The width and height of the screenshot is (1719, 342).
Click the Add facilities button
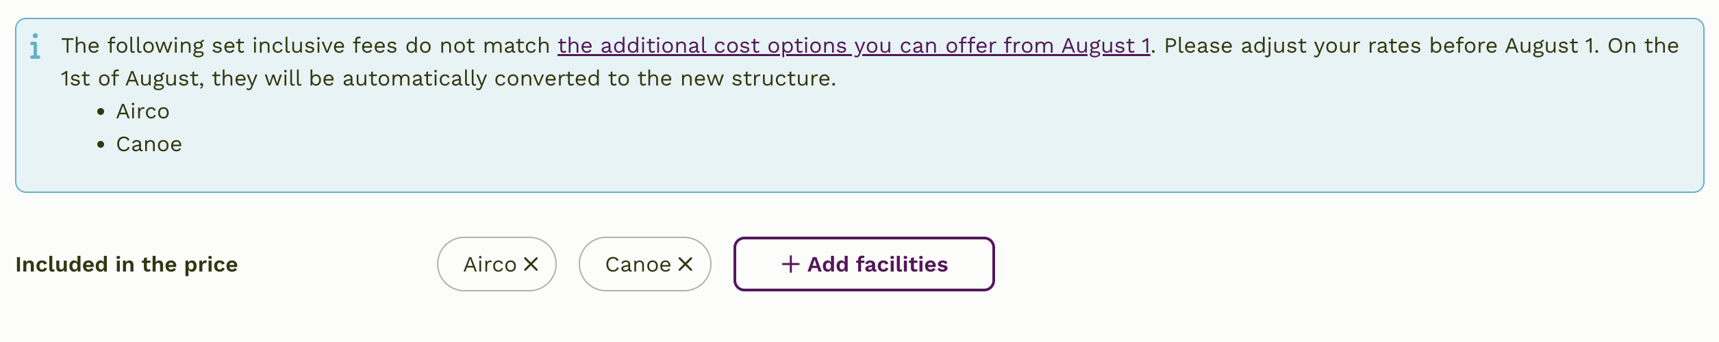coord(864,264)
